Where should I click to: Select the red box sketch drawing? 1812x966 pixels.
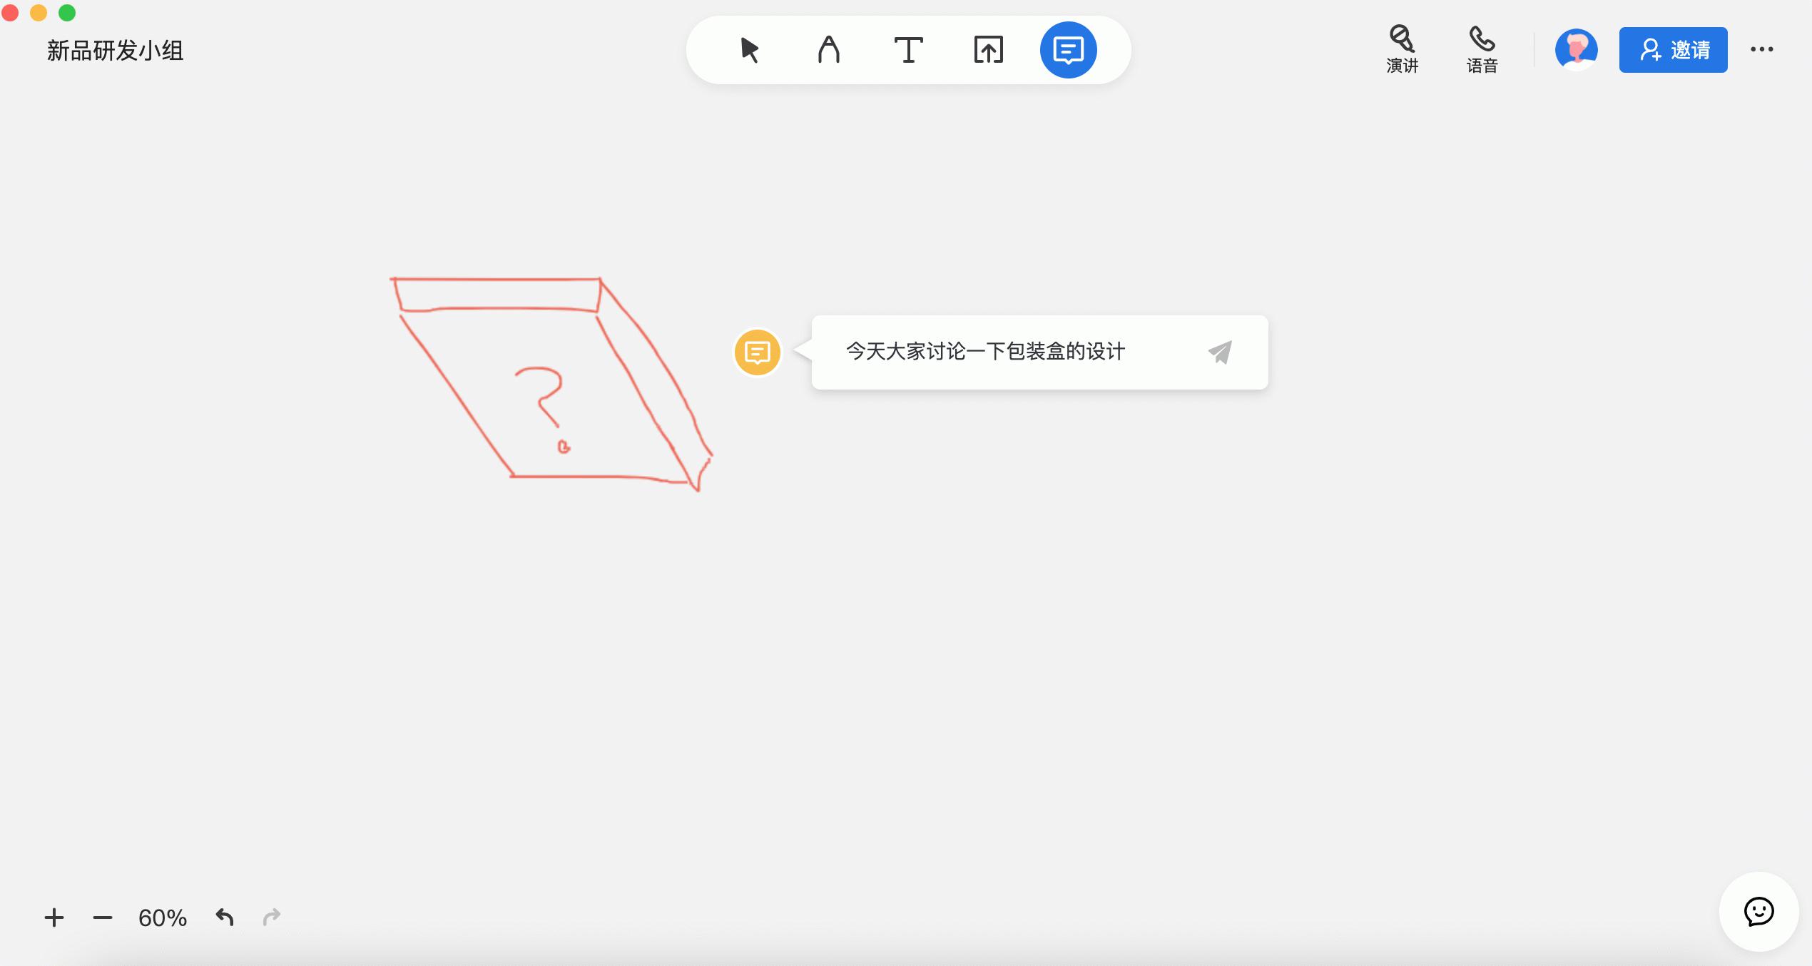[551, 383]
